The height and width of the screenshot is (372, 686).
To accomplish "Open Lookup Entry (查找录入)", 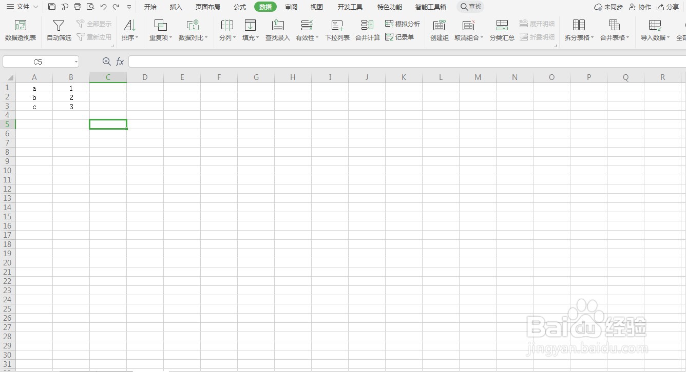I will coord(278,31).
